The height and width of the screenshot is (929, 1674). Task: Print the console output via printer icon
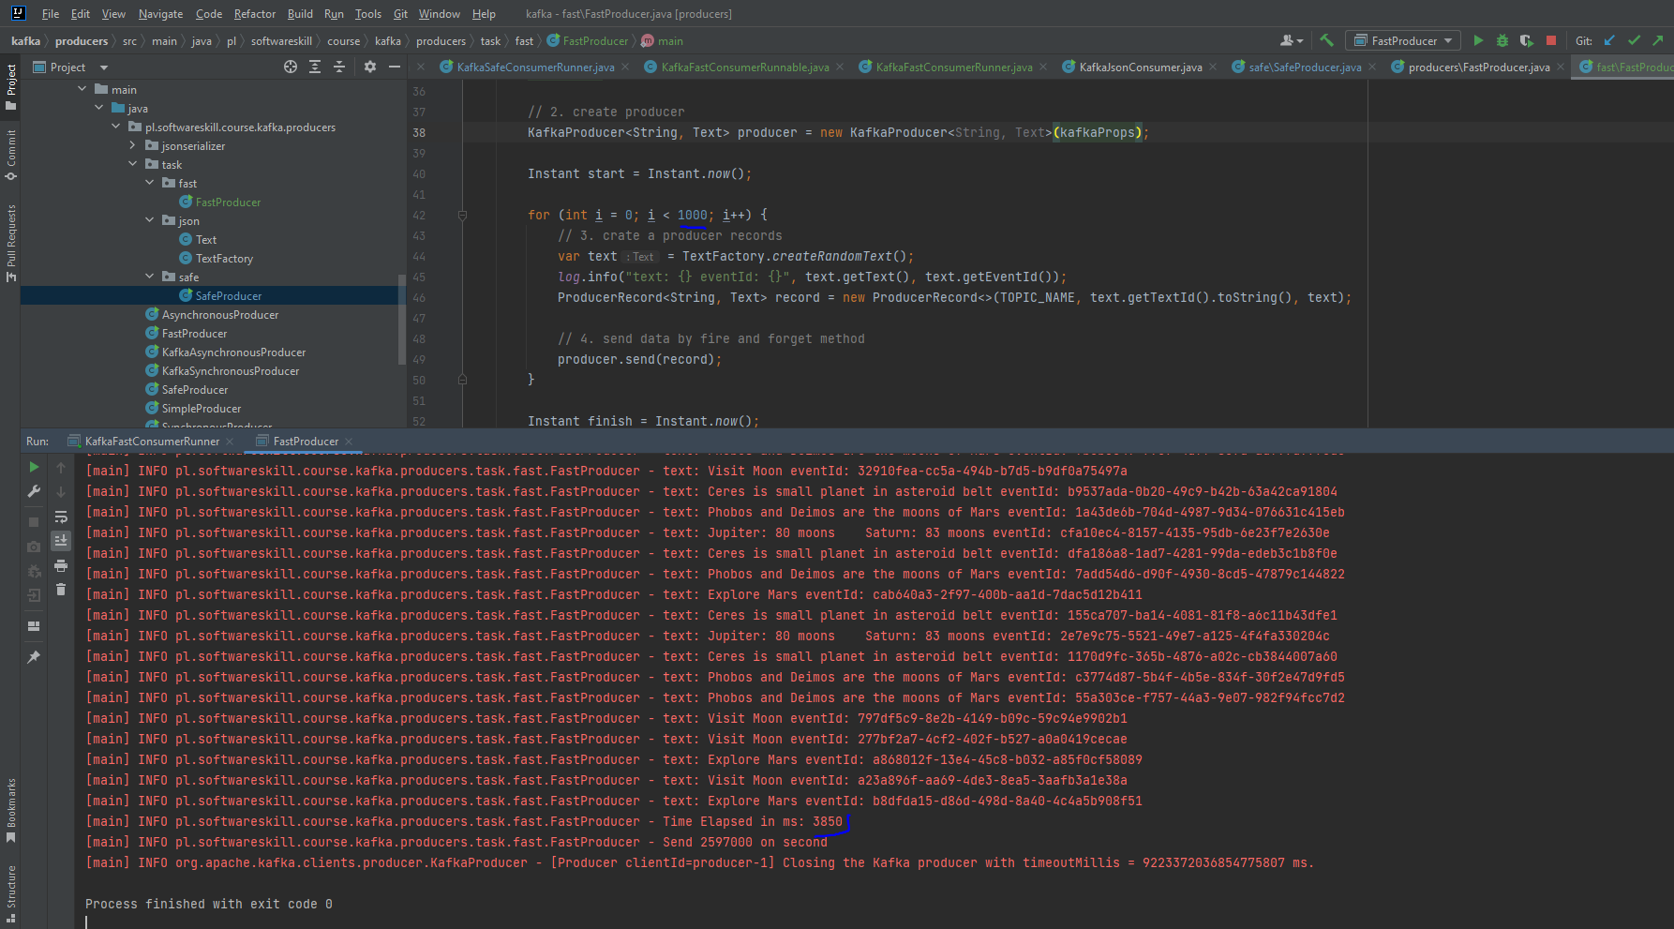[61, 565]
